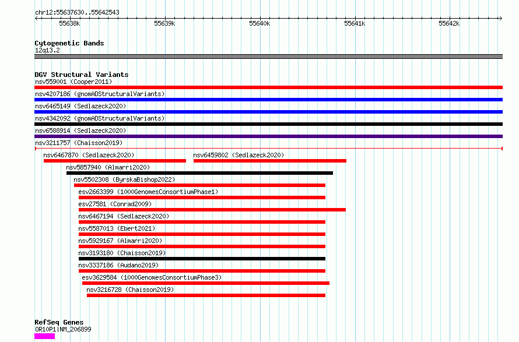The image size is (519, 342).
Task: Click the ruler's left arrow end
Action: tap(36, 19)
